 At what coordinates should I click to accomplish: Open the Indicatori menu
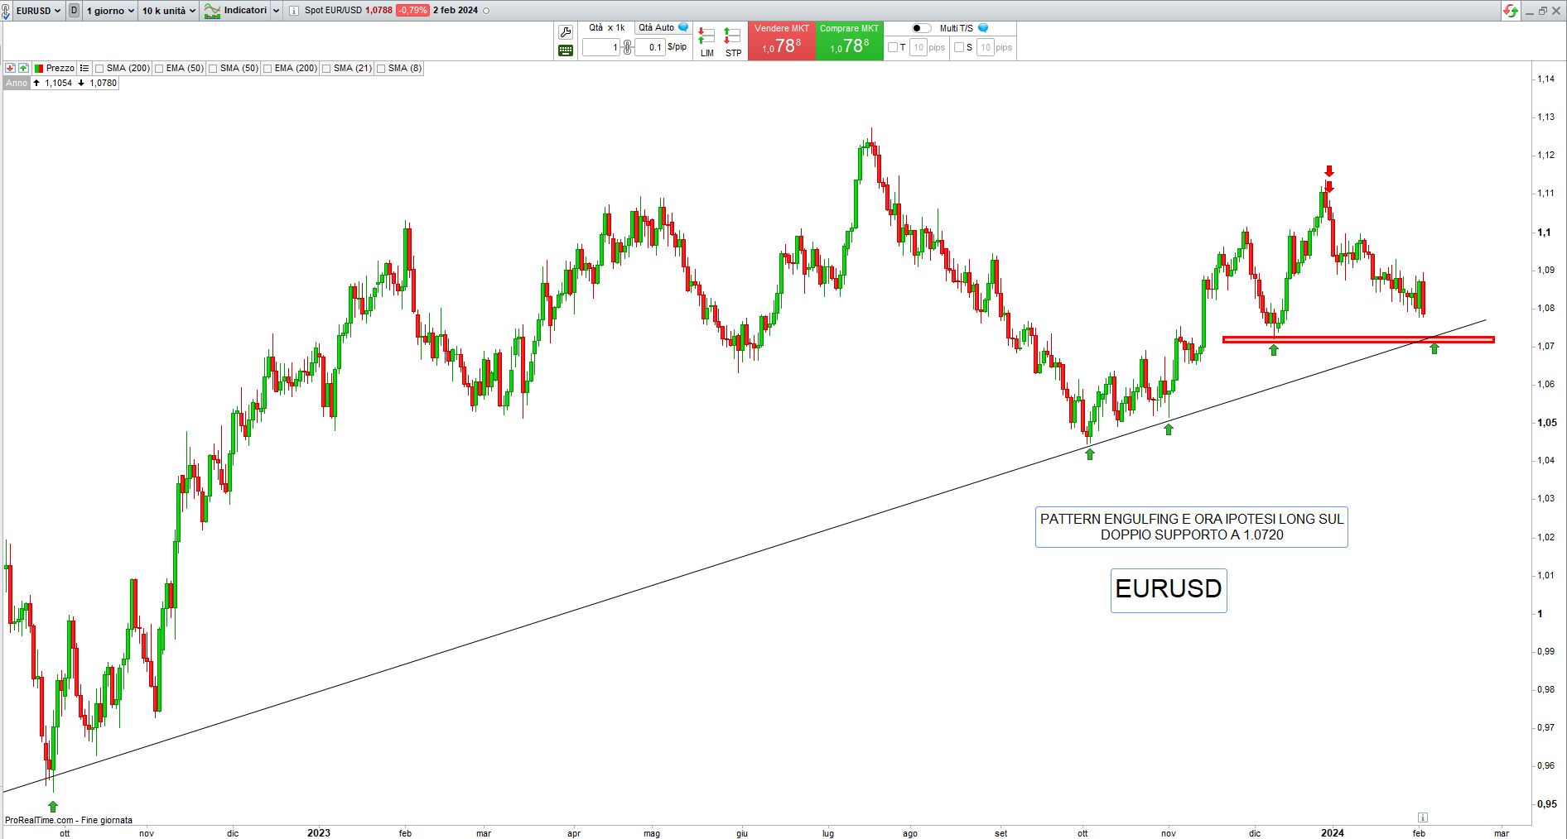tap(241, 11)
